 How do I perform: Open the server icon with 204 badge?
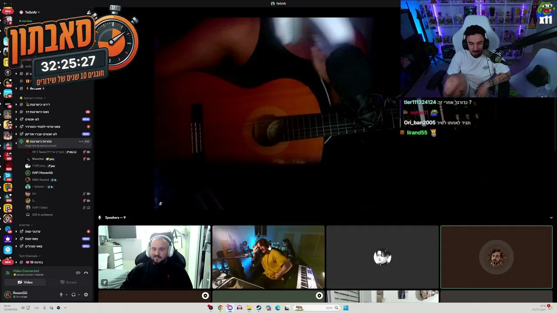point(7,198)
